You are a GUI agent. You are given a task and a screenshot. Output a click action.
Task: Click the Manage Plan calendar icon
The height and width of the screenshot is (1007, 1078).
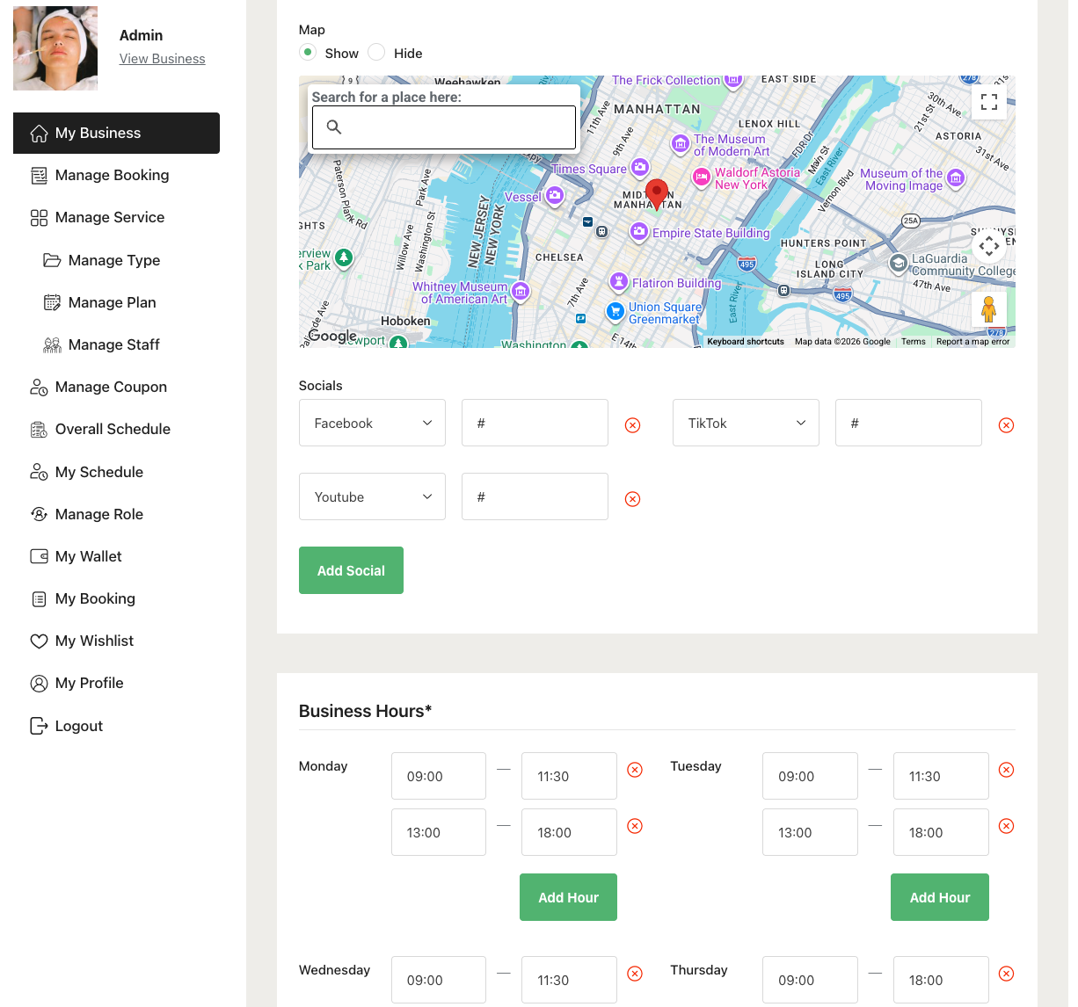pos(52,302)
